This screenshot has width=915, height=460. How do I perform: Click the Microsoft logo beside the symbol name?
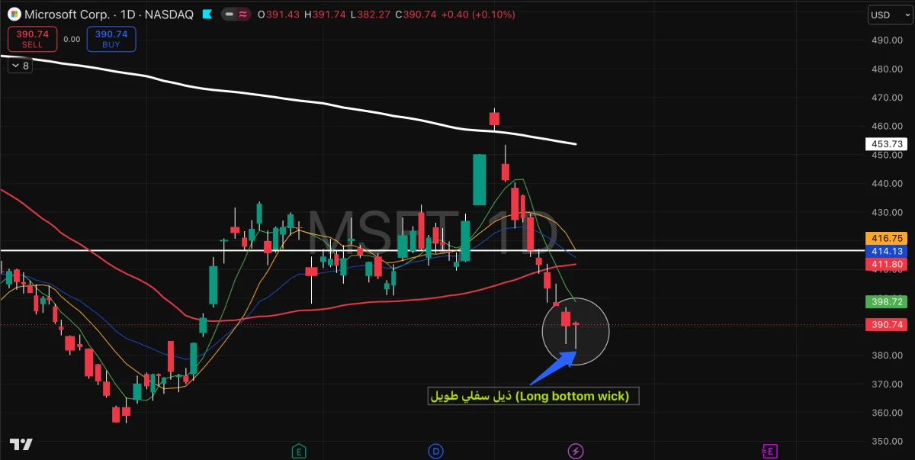(13, 14)
